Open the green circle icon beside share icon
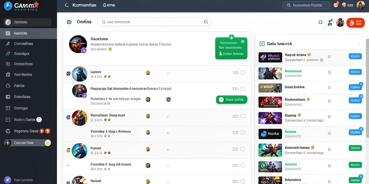369x184 pixels. pos(320,22)
